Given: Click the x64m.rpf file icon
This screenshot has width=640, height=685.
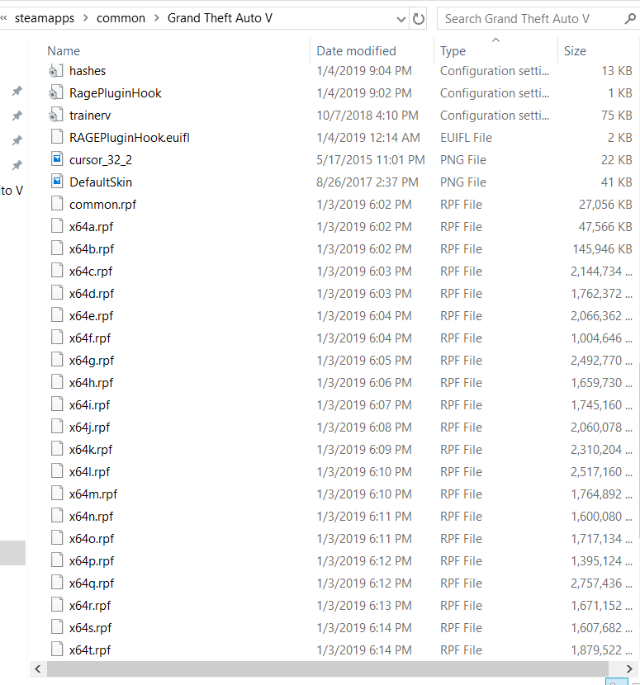Looking at the screenshot, I should tap(57, 494).
